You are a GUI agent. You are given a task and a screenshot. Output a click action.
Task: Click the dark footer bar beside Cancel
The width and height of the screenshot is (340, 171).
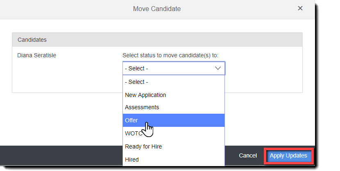pos(61,156)
